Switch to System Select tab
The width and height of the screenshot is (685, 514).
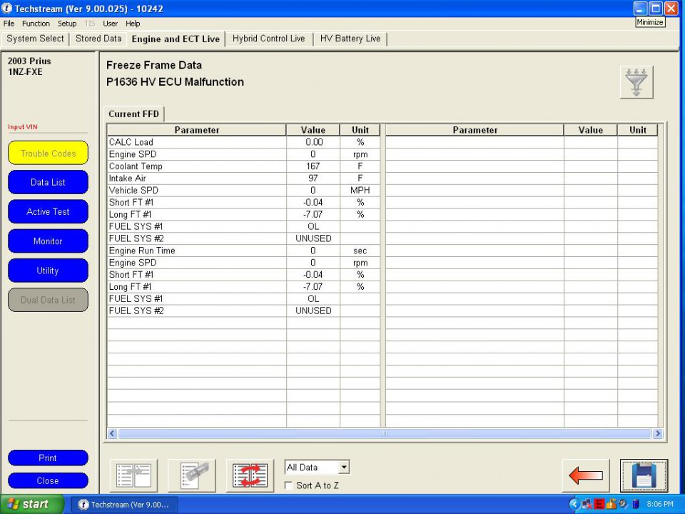click(x=35, y=39)
